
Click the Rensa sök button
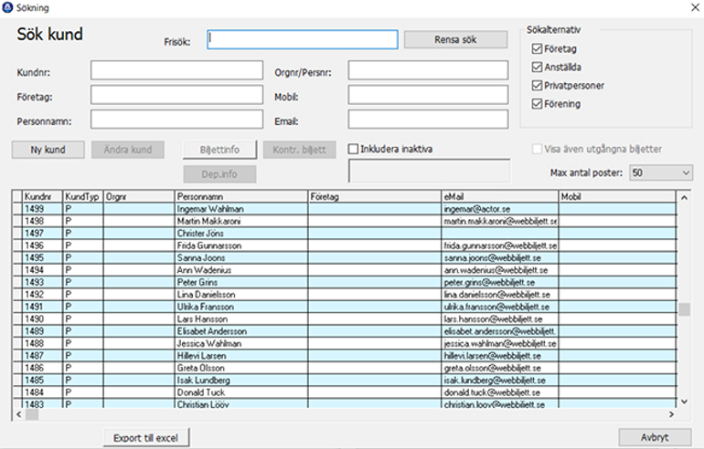pyautogui.click(x=455, y=39)
